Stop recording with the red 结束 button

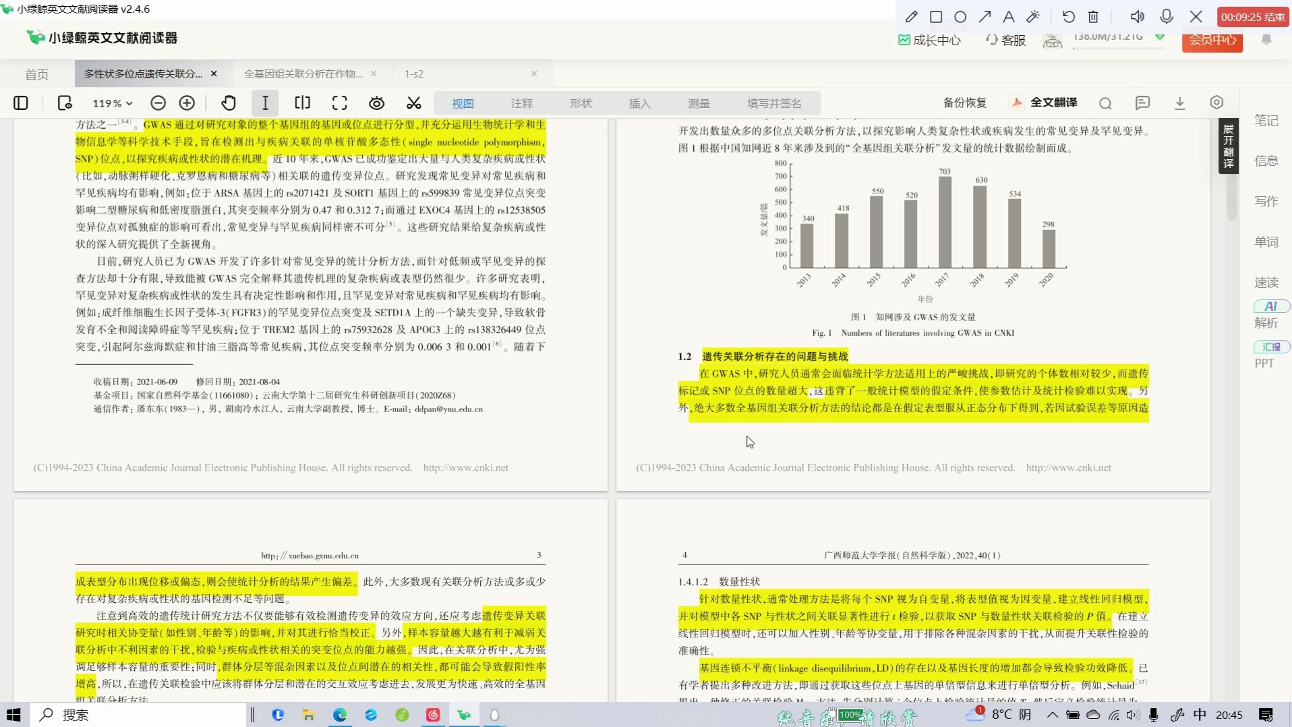pyautogui.click(x=1253, y=17)
